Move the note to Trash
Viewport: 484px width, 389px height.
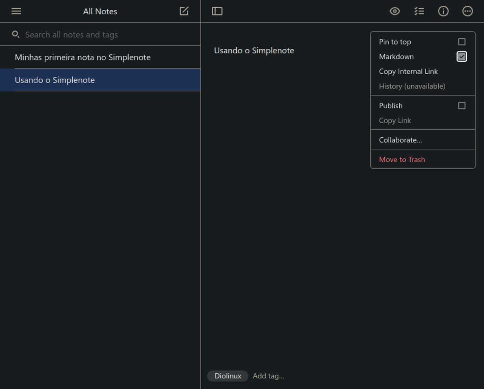click(402, 160)
